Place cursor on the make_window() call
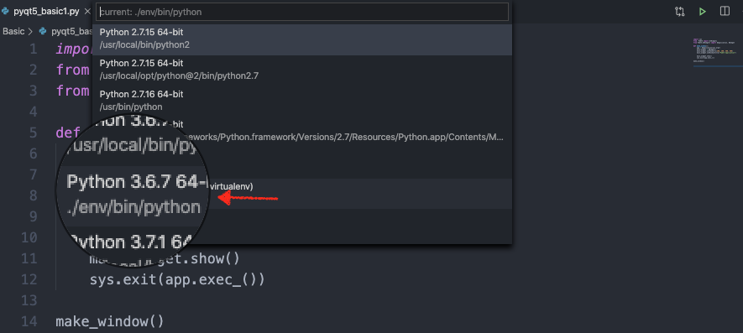This screenshot has width=743, height=333. tap(110, 321)
